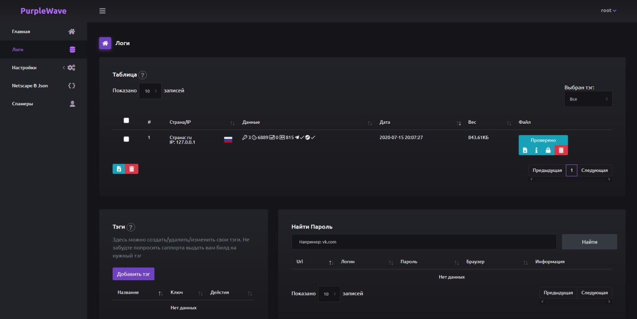Check the select-all checkbox in the table header

point(126,121)
